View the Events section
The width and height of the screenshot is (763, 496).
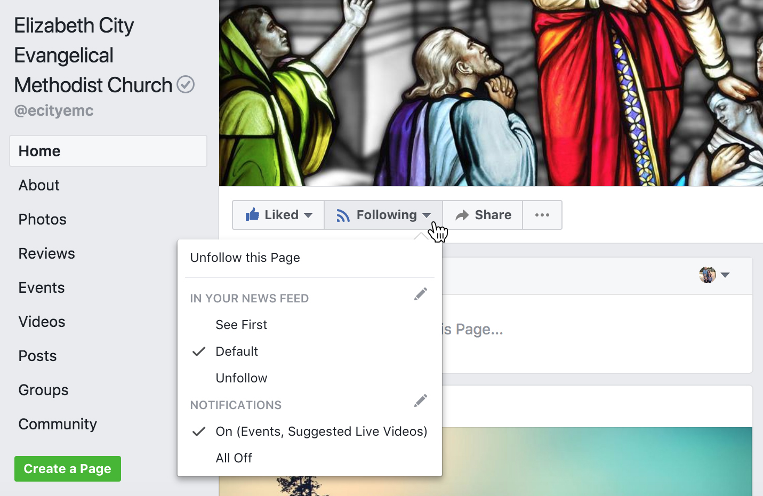(42, 287)
